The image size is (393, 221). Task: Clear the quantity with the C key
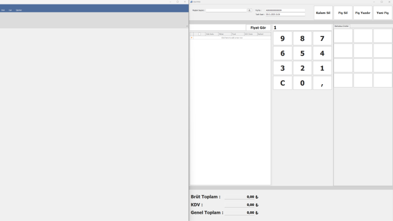282,83
